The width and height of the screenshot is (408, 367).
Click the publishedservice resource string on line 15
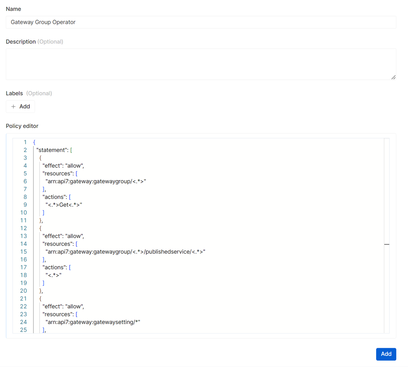125,252
